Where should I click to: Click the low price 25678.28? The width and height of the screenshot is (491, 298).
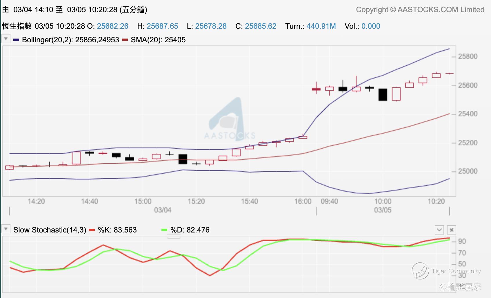point(211,26)
